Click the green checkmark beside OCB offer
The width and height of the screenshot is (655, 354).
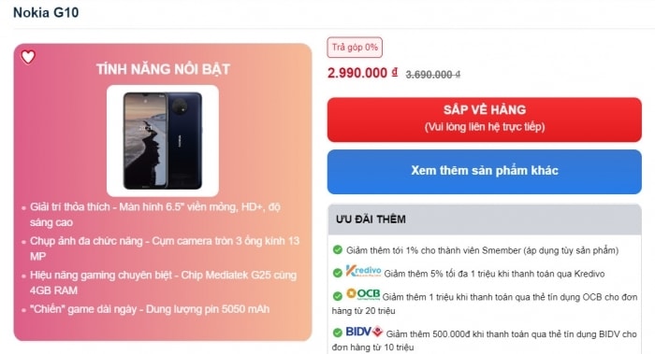click(x=338, y=296)
